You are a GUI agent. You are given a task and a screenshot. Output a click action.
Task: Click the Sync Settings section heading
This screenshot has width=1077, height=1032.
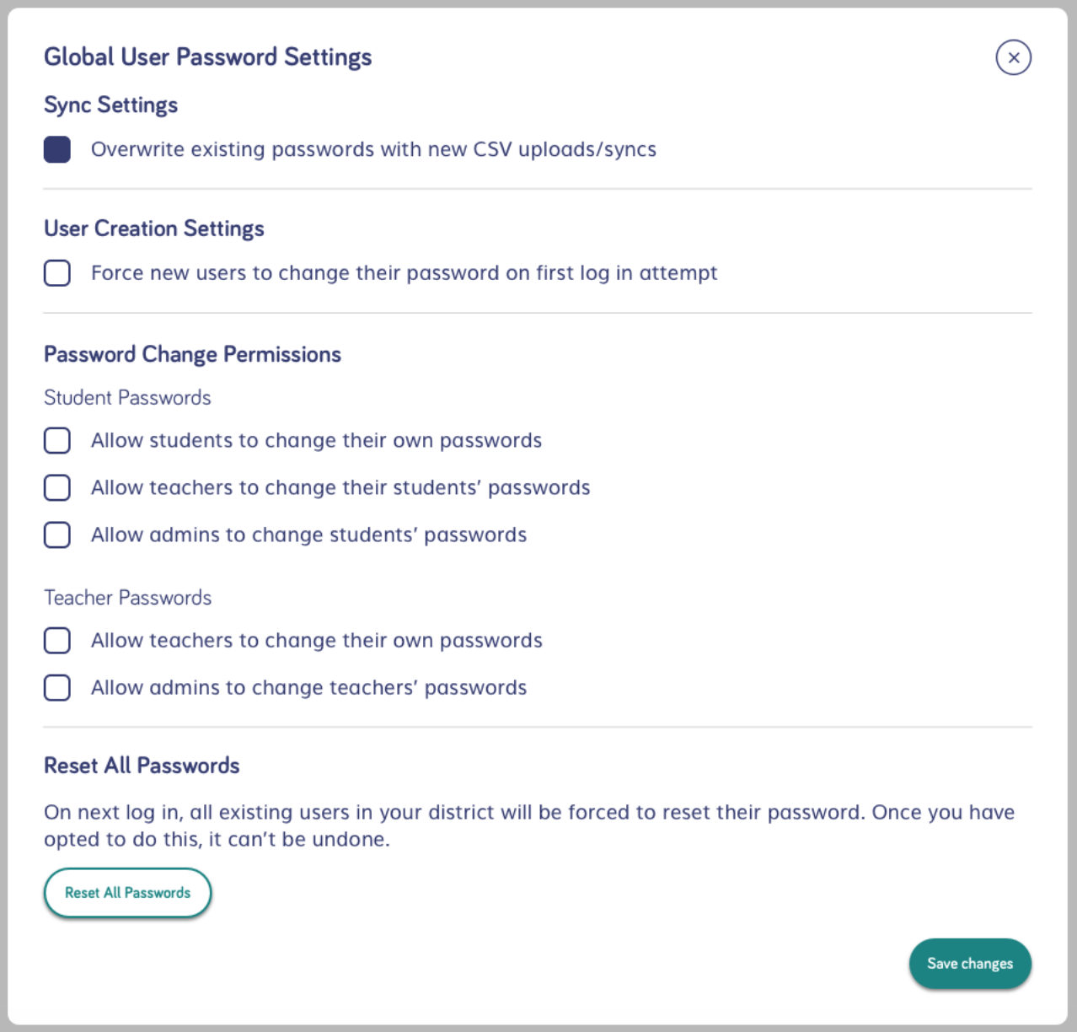point(110,105)
